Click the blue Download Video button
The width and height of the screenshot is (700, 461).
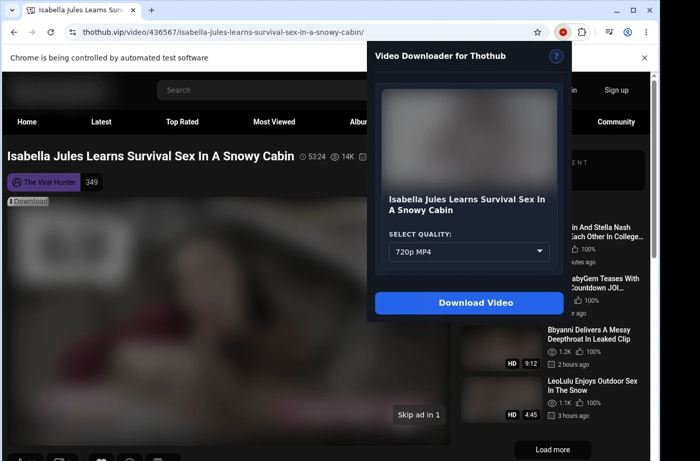coord(469,303)
